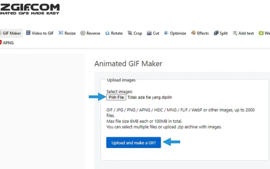
Task: Click the 'Tidak ada file yang dipilih' file field
Action: (150, 97)
